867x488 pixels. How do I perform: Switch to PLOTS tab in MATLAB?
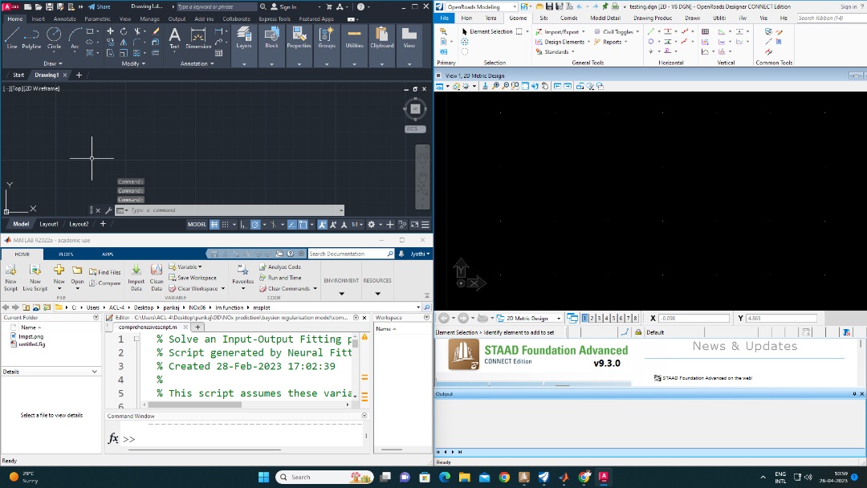click(66, 254)
